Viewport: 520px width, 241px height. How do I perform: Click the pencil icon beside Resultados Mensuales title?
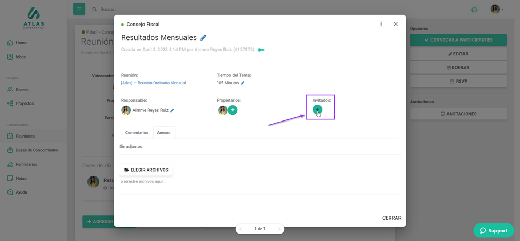click(203, 38)
